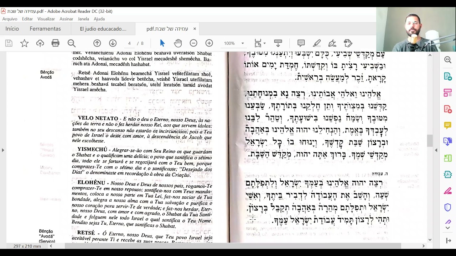Open the Edit PDF tool icon
The width and height of the screenshot is (456, 256).
448,93
